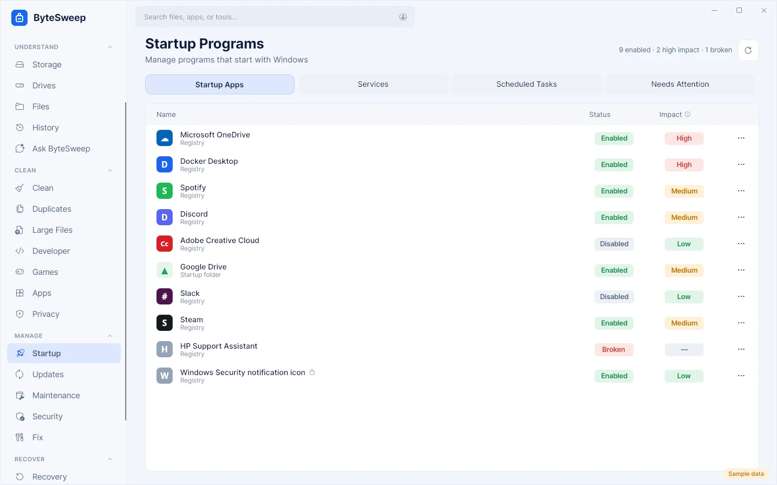
Task: Open more options for Docker Desktop
Action: [x=741, y=165]
